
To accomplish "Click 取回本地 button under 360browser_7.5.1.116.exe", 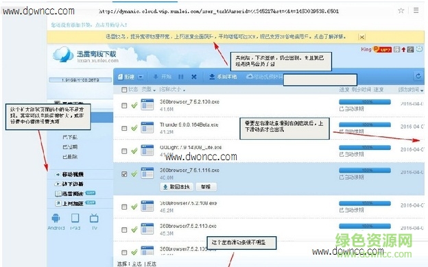I will [x=176, y=187].
